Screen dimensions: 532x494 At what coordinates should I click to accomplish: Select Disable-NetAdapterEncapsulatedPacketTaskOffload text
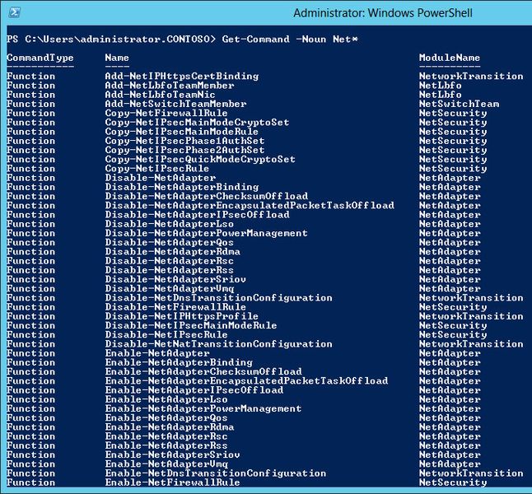click(x=250, y=205)
